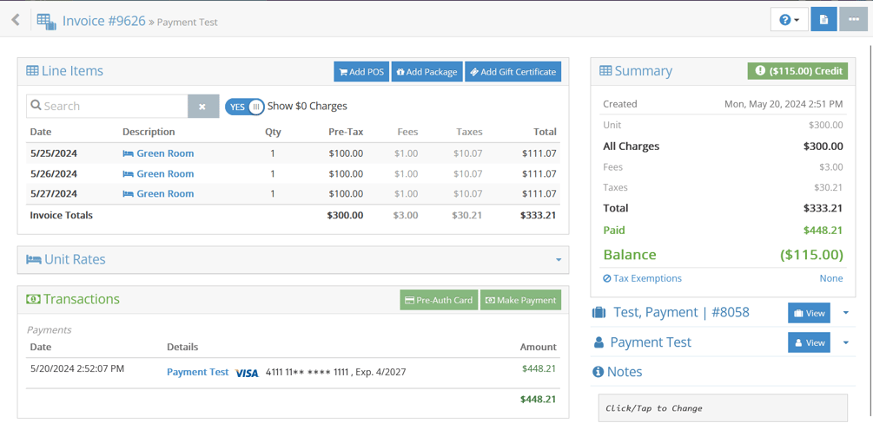
Task: Focus the line items Search field
Action: click(x=107, y=106)
